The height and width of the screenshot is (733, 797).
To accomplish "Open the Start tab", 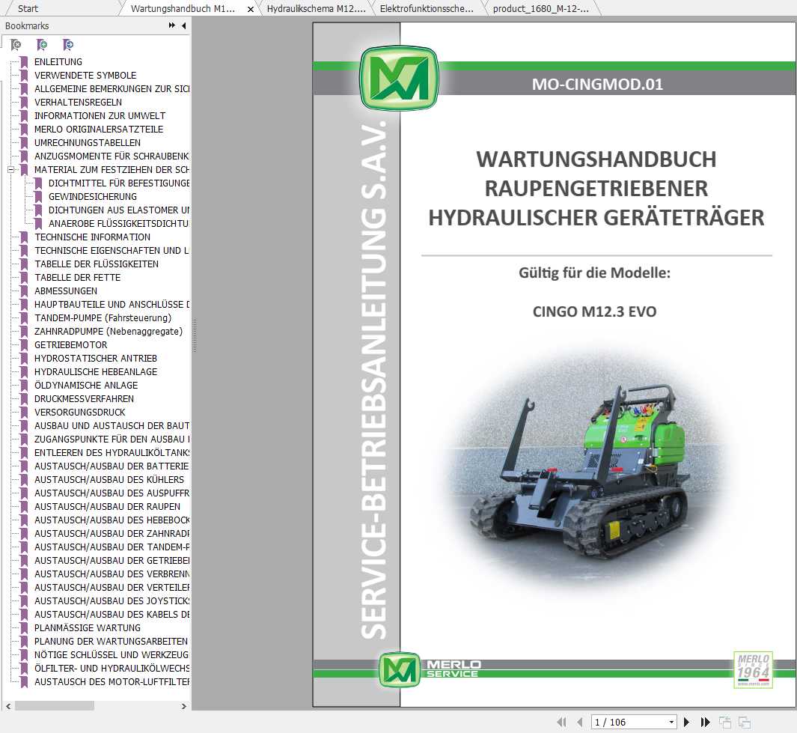I will (x=30, y=8).
